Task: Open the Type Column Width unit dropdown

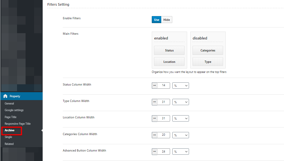Action: tap(180, 102)
